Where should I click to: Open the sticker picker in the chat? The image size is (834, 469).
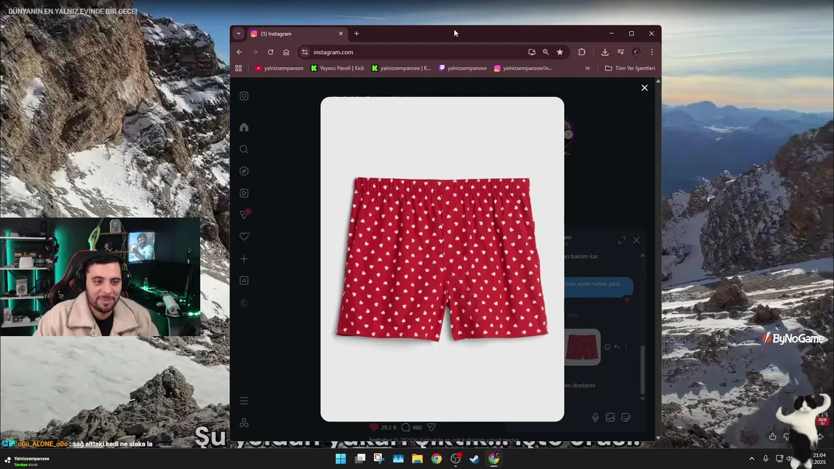point(626,418)
